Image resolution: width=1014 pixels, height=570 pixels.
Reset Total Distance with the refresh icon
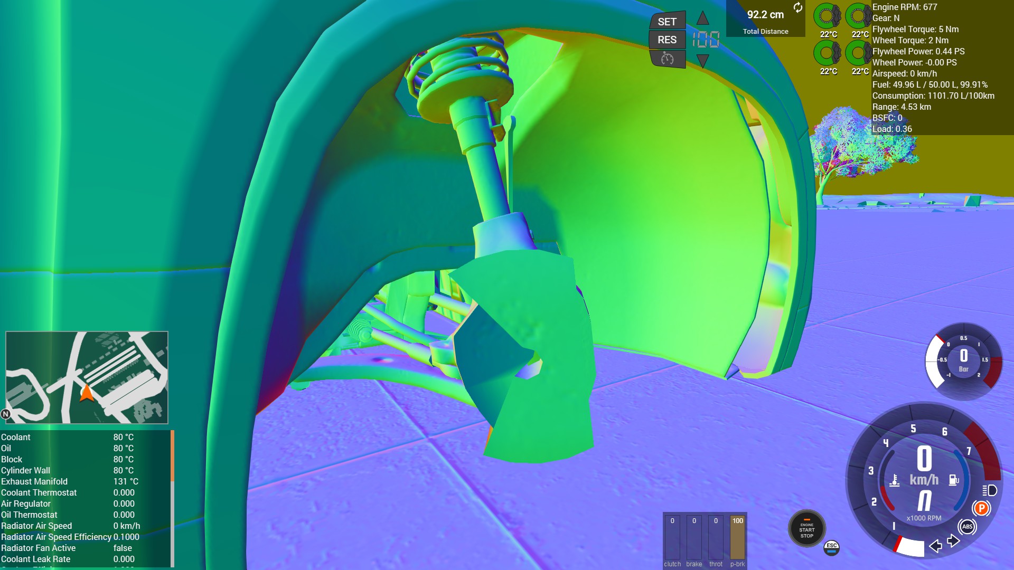797,7
